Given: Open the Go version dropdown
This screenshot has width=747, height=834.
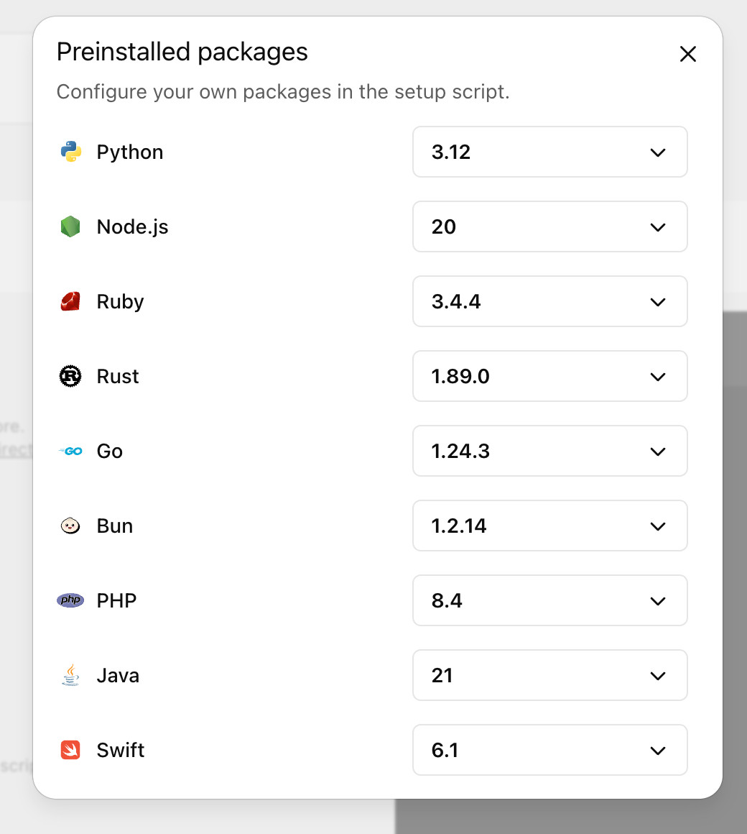Looking at the screenshot, I should point(550,451).
